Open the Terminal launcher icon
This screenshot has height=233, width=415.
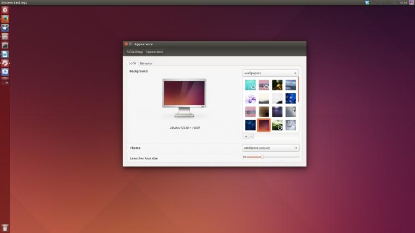(5, 45)
